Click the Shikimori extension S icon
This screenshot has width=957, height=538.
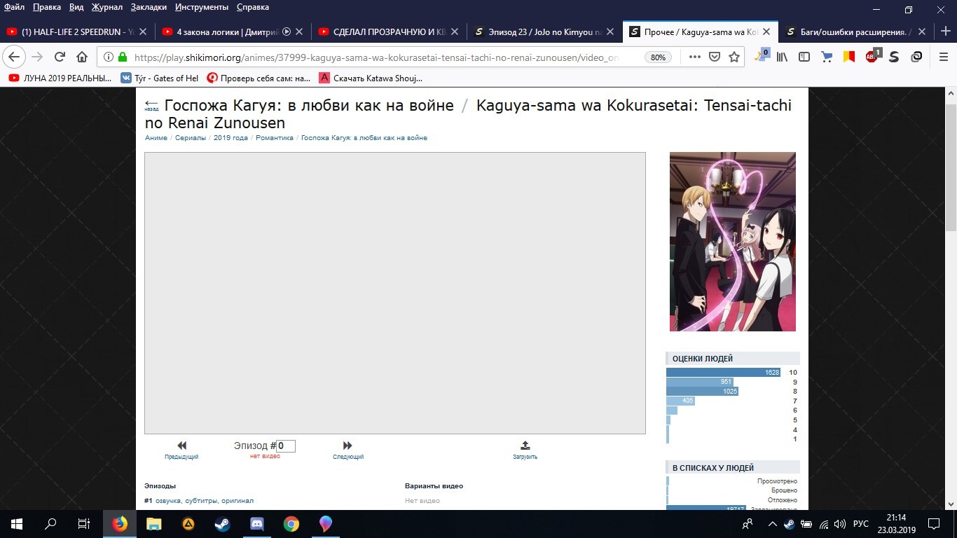(894, 57)
